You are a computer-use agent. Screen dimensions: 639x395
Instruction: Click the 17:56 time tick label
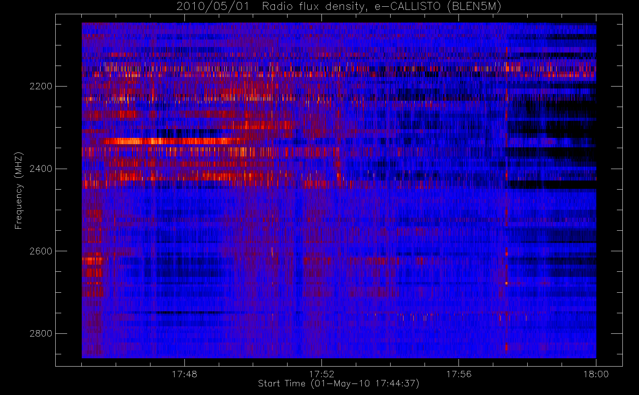point(459,374)
